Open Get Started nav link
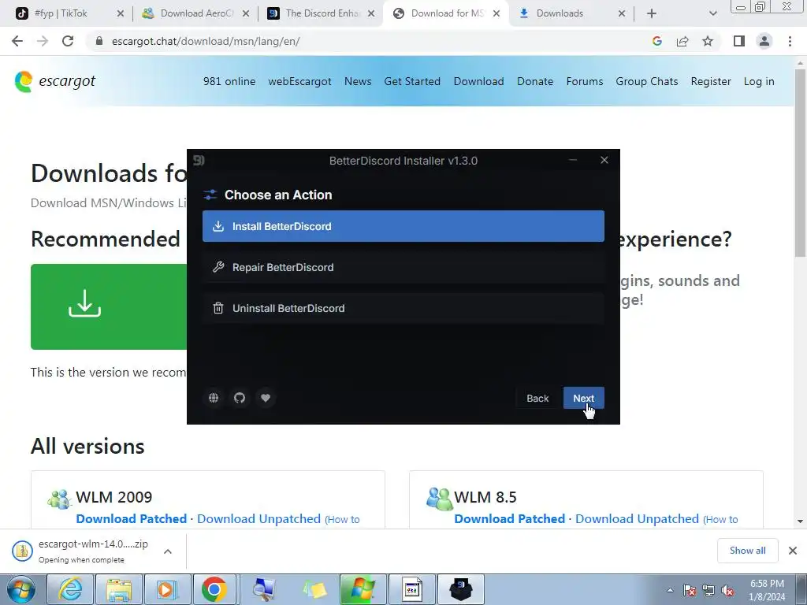Viewport: 807px width, 605px height. [412, 81]
